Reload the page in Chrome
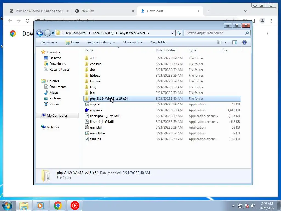Viewport: 281px width, 211px height. 27,21
